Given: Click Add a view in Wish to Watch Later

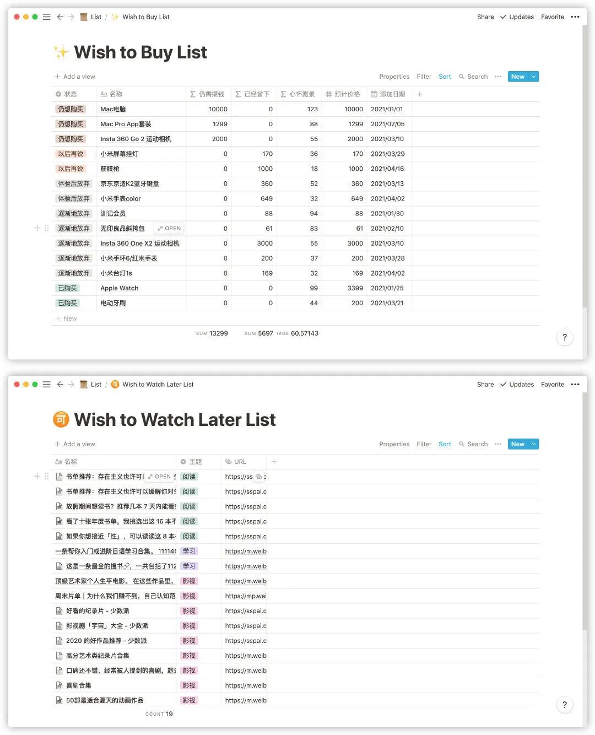Looking at the screenshot, I should (75, 444).
